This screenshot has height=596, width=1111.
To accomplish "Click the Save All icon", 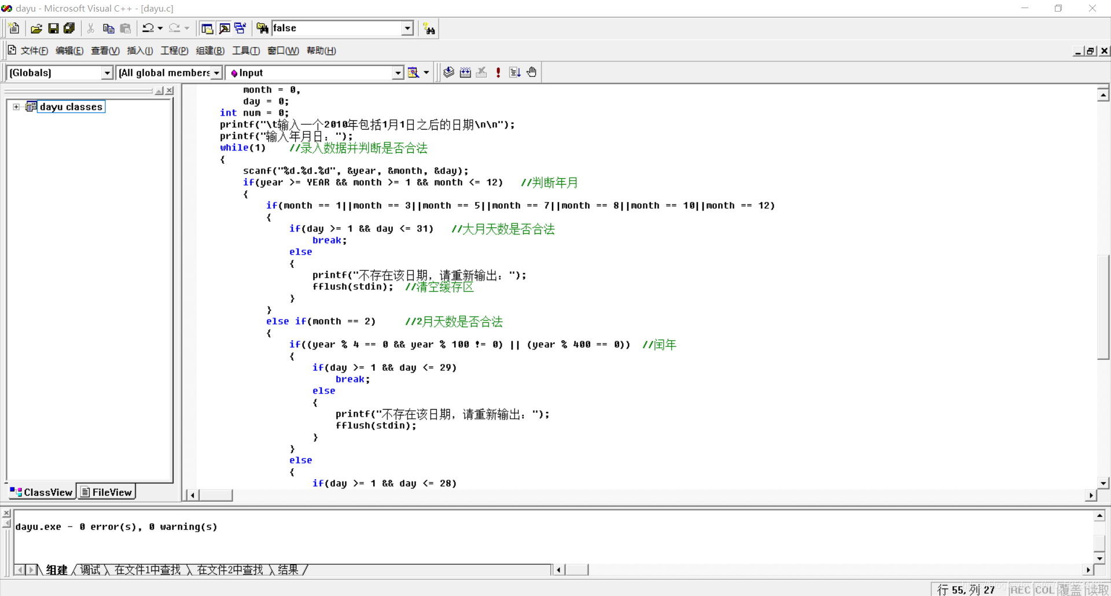I will (69, 28).
